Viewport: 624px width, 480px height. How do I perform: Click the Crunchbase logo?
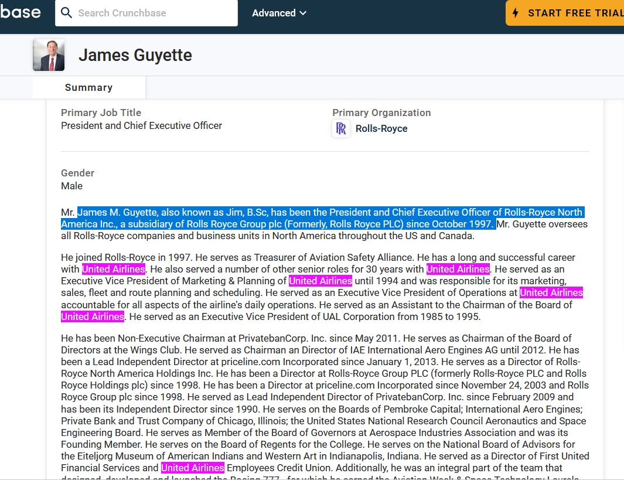point(21,12)
